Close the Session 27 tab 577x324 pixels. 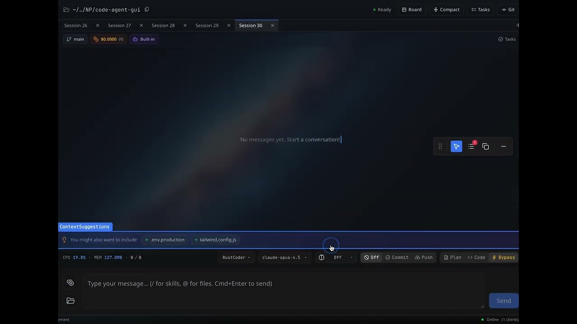coord(141,26)
